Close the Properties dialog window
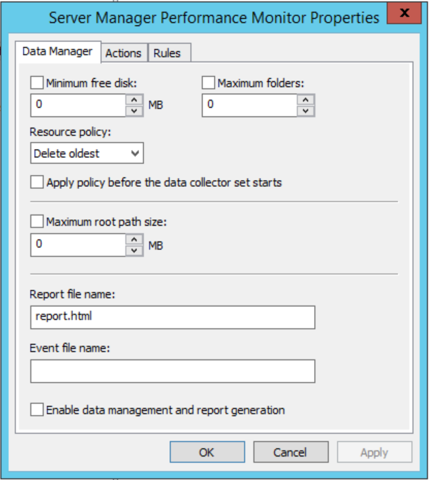The width and height of the screenshot is (429, 480). click(404, 15)
